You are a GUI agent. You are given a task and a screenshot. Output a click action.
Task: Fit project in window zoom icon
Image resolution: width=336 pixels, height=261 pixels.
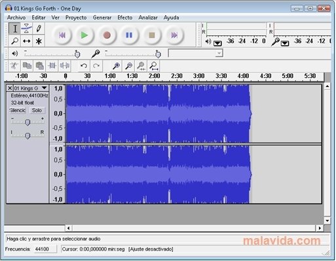(154, 65)
